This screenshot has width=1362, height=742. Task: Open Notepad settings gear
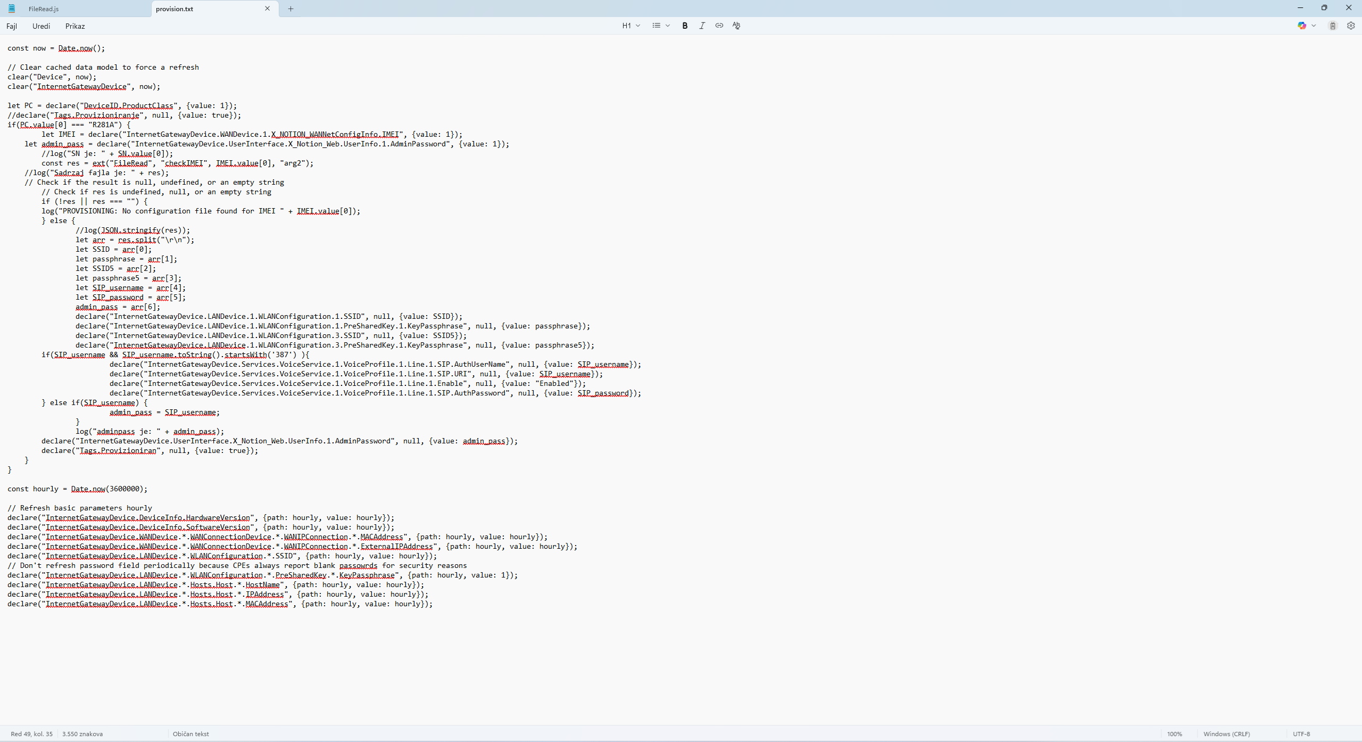1350,26
